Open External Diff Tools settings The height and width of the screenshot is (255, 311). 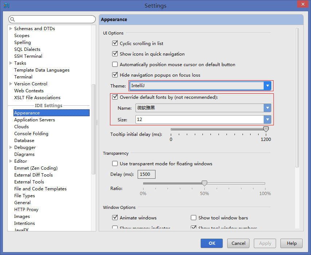[34, 175]
